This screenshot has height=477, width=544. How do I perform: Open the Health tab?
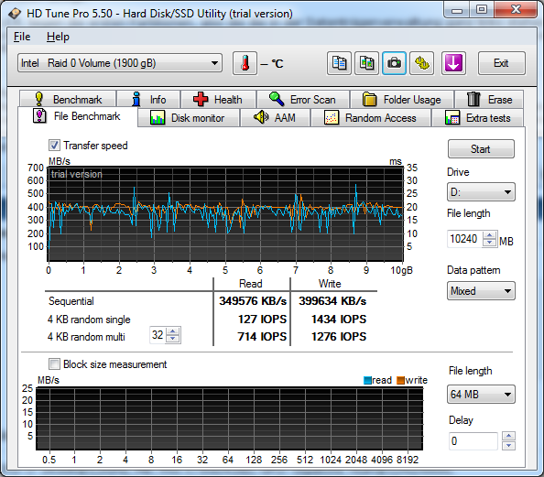pyautogui.click(x=219, y=99)
